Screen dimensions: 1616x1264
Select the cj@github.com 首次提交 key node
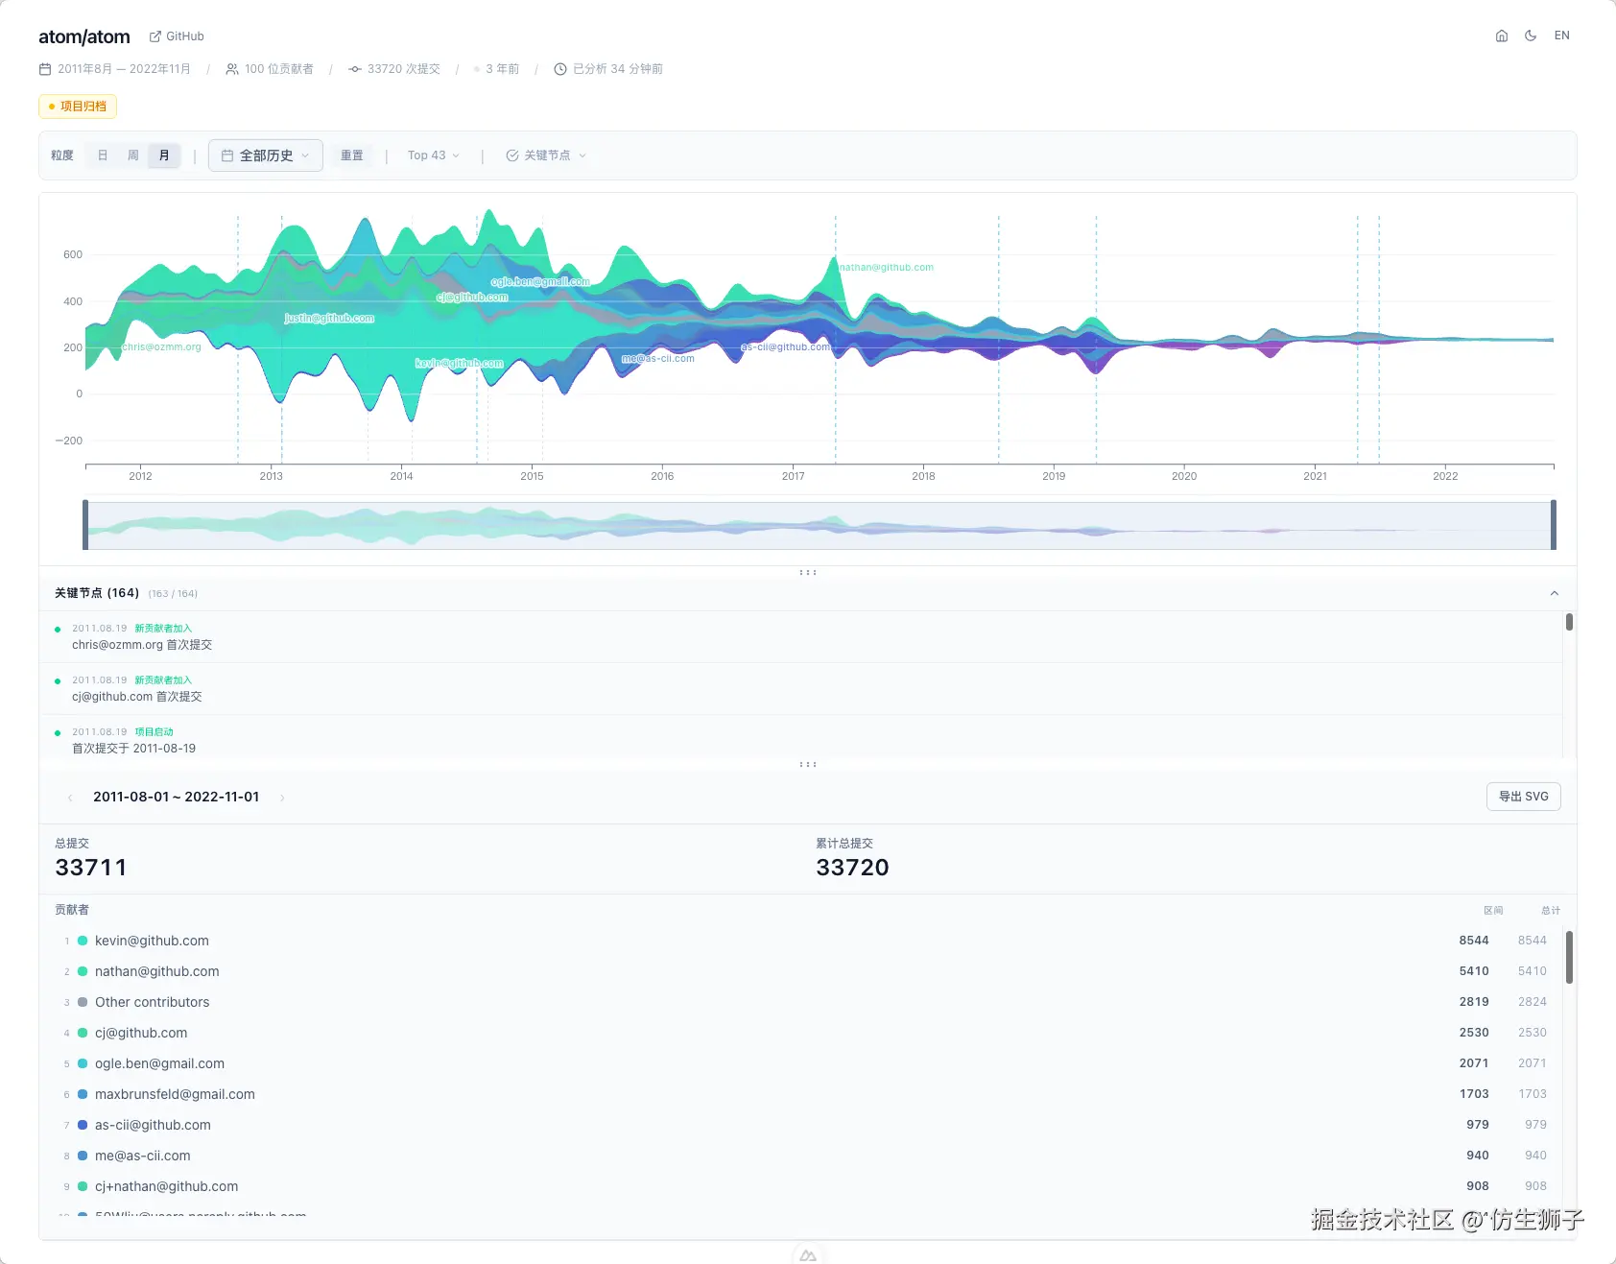click(800, 688)
